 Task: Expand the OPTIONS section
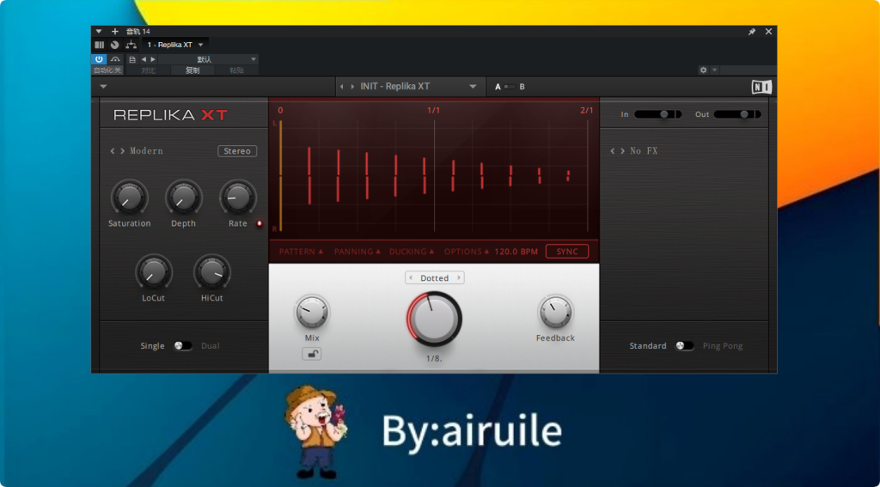(467, 252)
